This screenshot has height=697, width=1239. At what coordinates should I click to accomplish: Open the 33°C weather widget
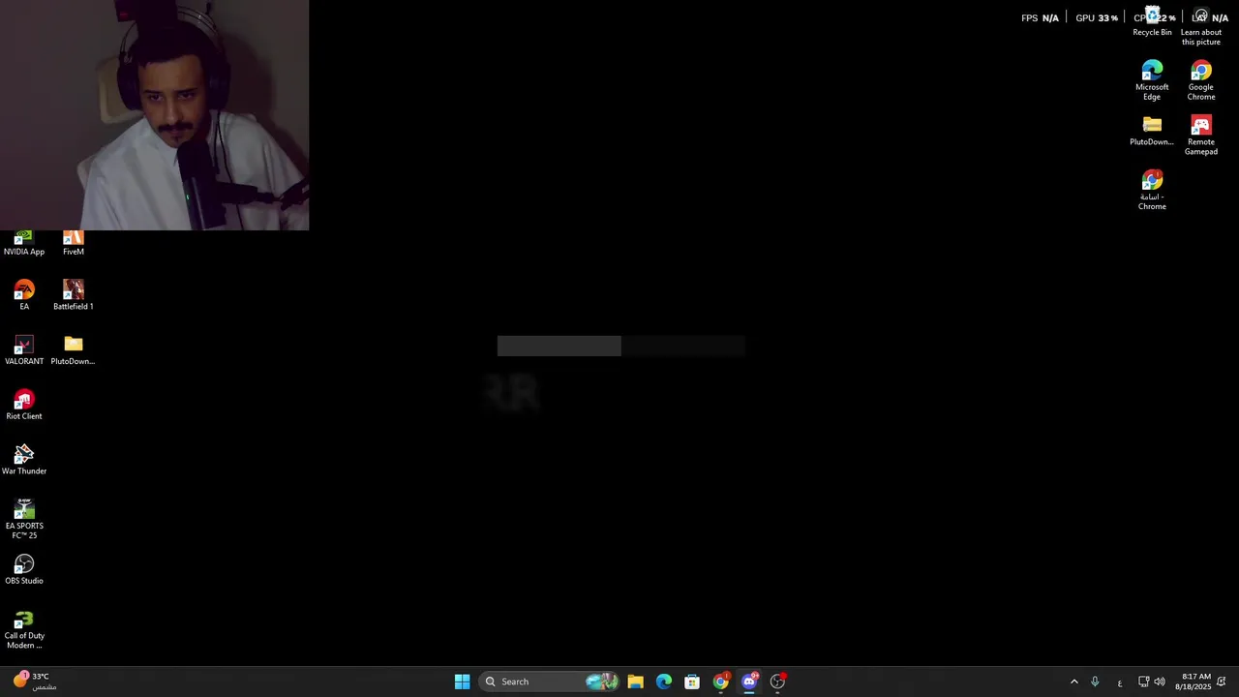pyautogui.click(x=35, y=682)
